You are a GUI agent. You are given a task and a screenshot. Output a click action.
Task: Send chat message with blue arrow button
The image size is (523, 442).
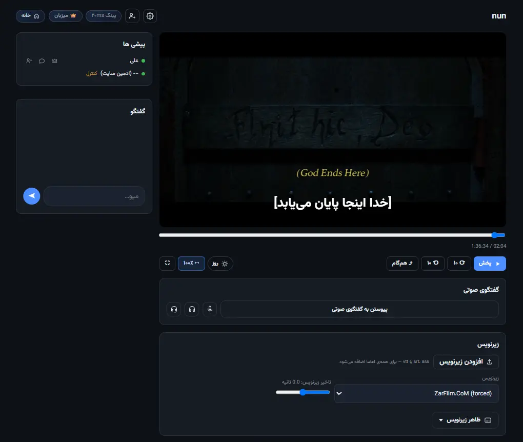tap(32, 196)
